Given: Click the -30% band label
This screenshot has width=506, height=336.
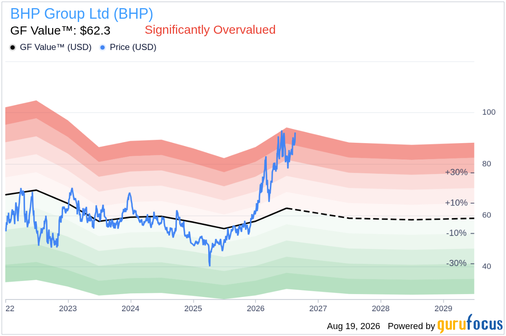Looking at the screenshot, I should click(456, 263).
